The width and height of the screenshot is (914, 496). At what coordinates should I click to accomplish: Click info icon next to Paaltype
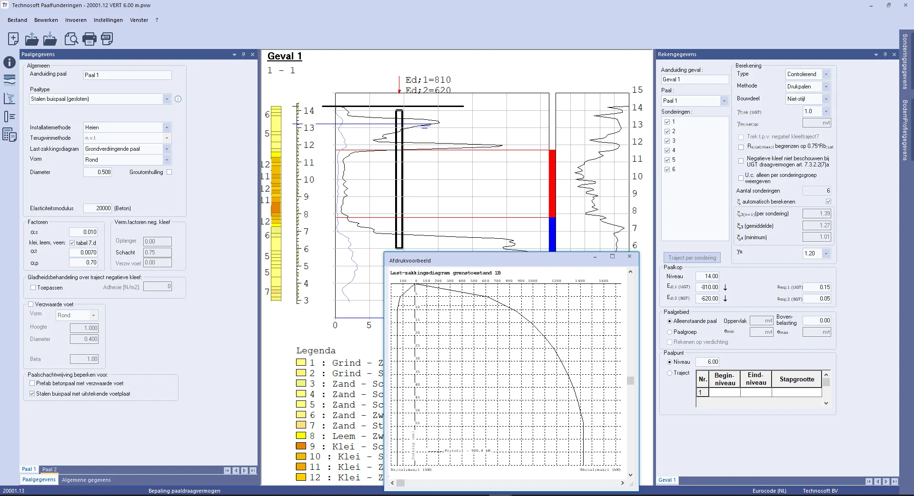click(178, 99)
